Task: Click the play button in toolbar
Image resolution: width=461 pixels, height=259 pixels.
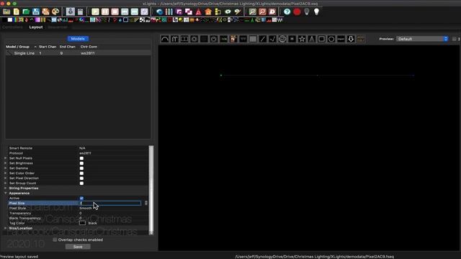Action: [95, 12]
